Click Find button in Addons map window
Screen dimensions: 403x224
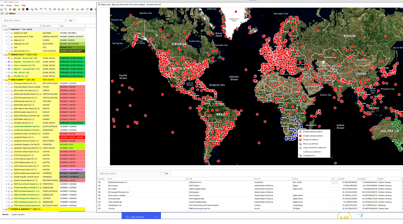tap(166, 174)
